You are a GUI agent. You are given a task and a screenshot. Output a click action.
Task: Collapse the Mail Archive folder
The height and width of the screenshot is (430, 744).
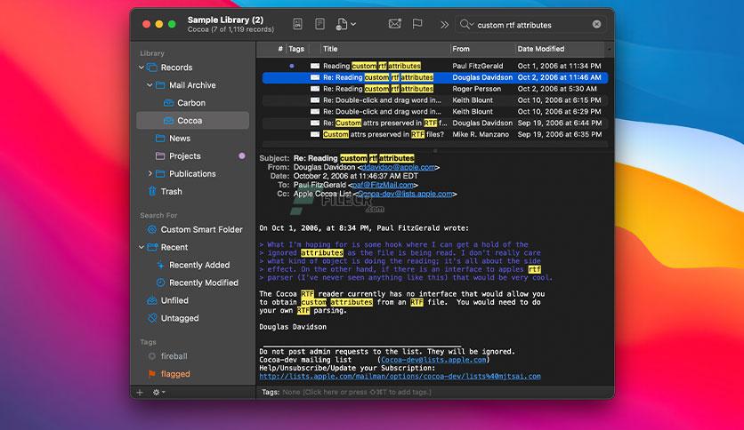[150, 85]
